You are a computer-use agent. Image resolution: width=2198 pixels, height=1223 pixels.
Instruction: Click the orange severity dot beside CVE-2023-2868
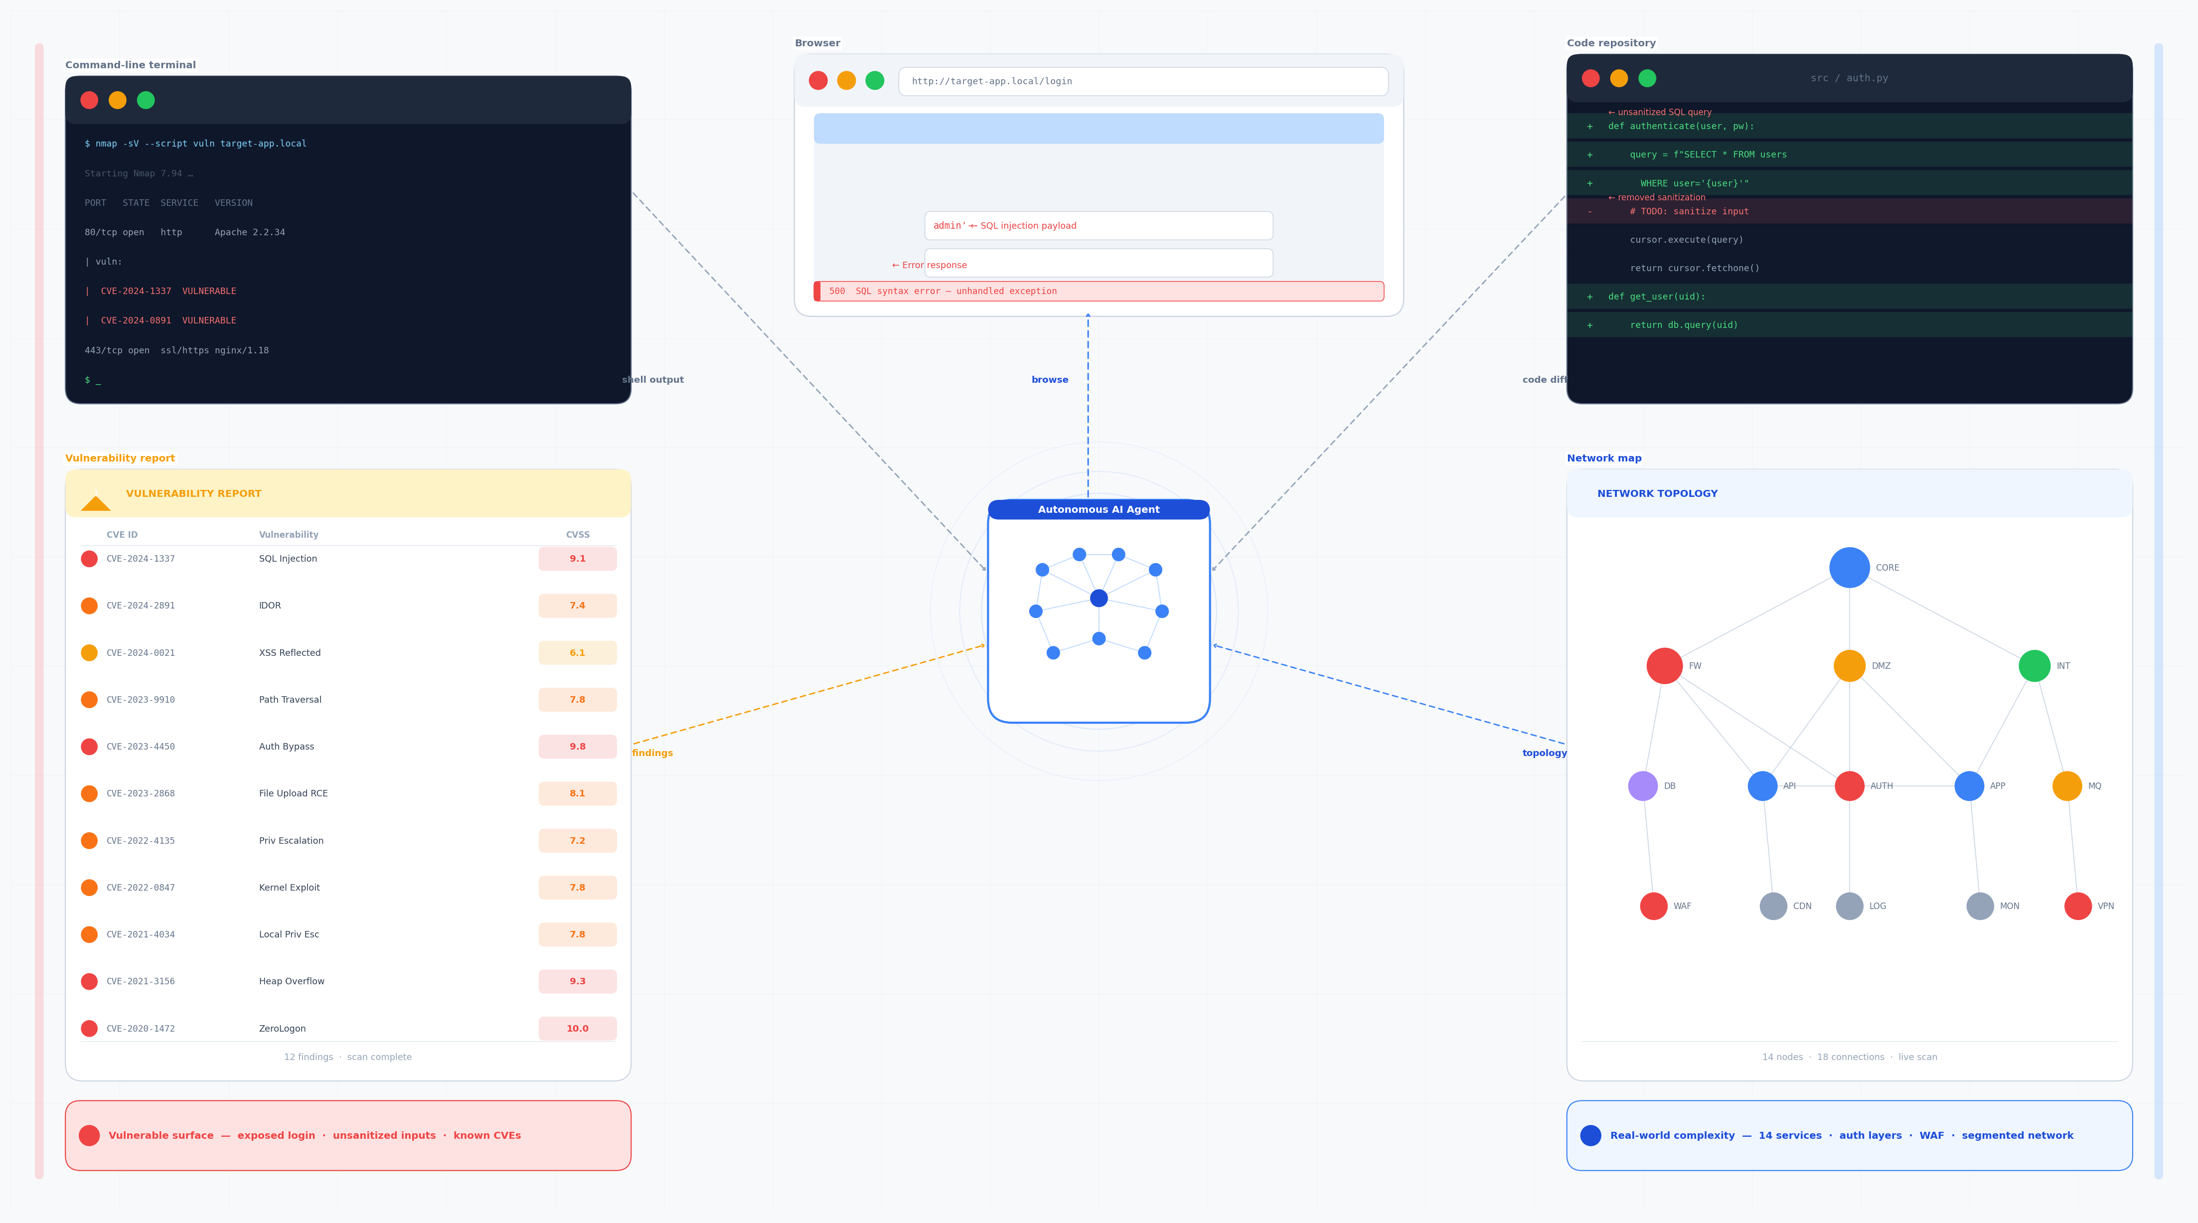coord(90,793)
